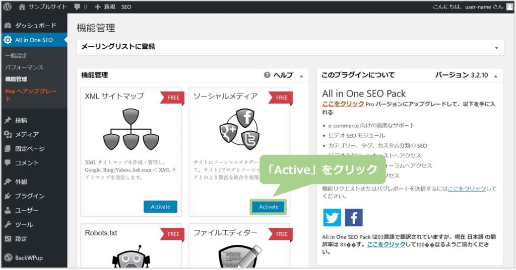The width and height of the screenshot is (516, 270).
Task: Select 機能管理 submenu item
Action: pos(16,79)
